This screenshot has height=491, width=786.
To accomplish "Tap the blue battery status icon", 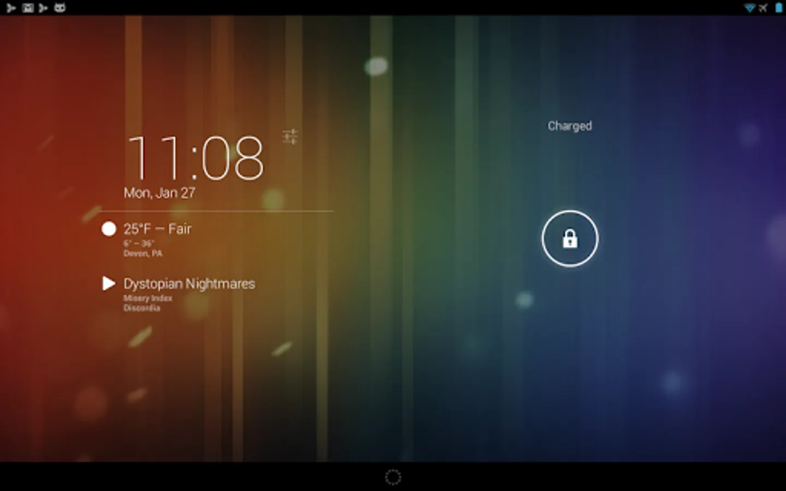I will 778,8.
